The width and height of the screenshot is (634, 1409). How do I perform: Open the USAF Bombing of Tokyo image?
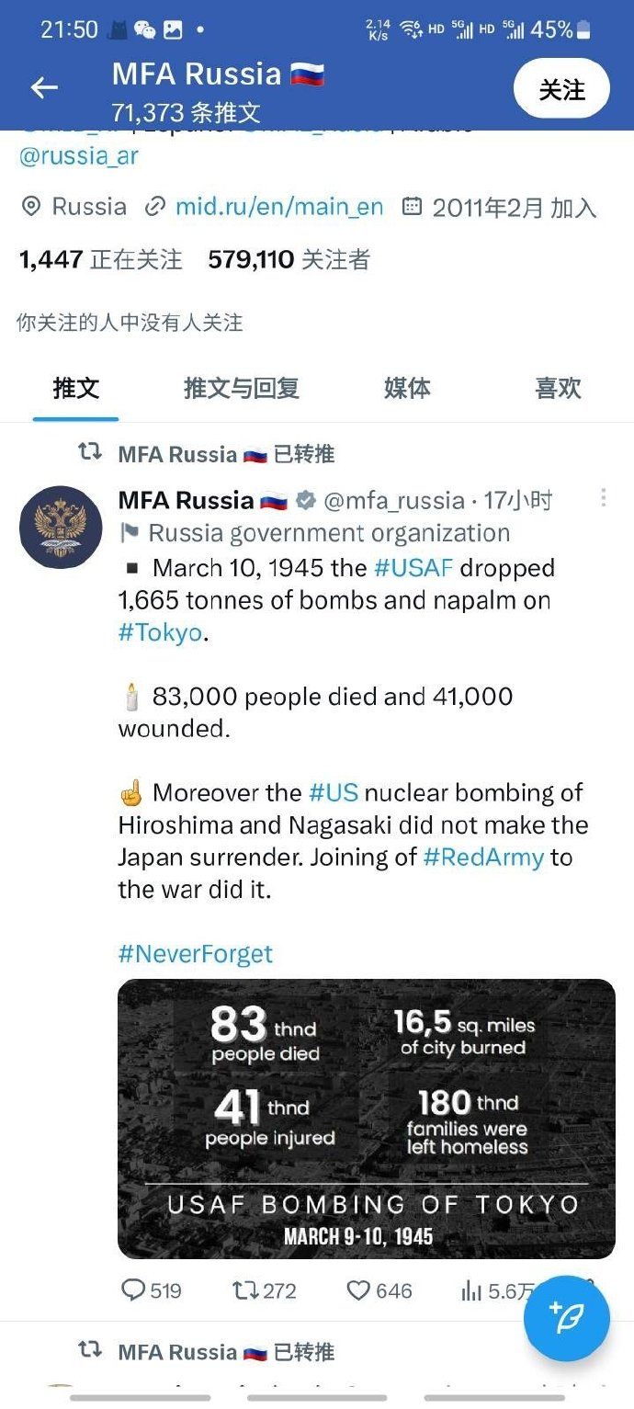[x=367, y=1119]
